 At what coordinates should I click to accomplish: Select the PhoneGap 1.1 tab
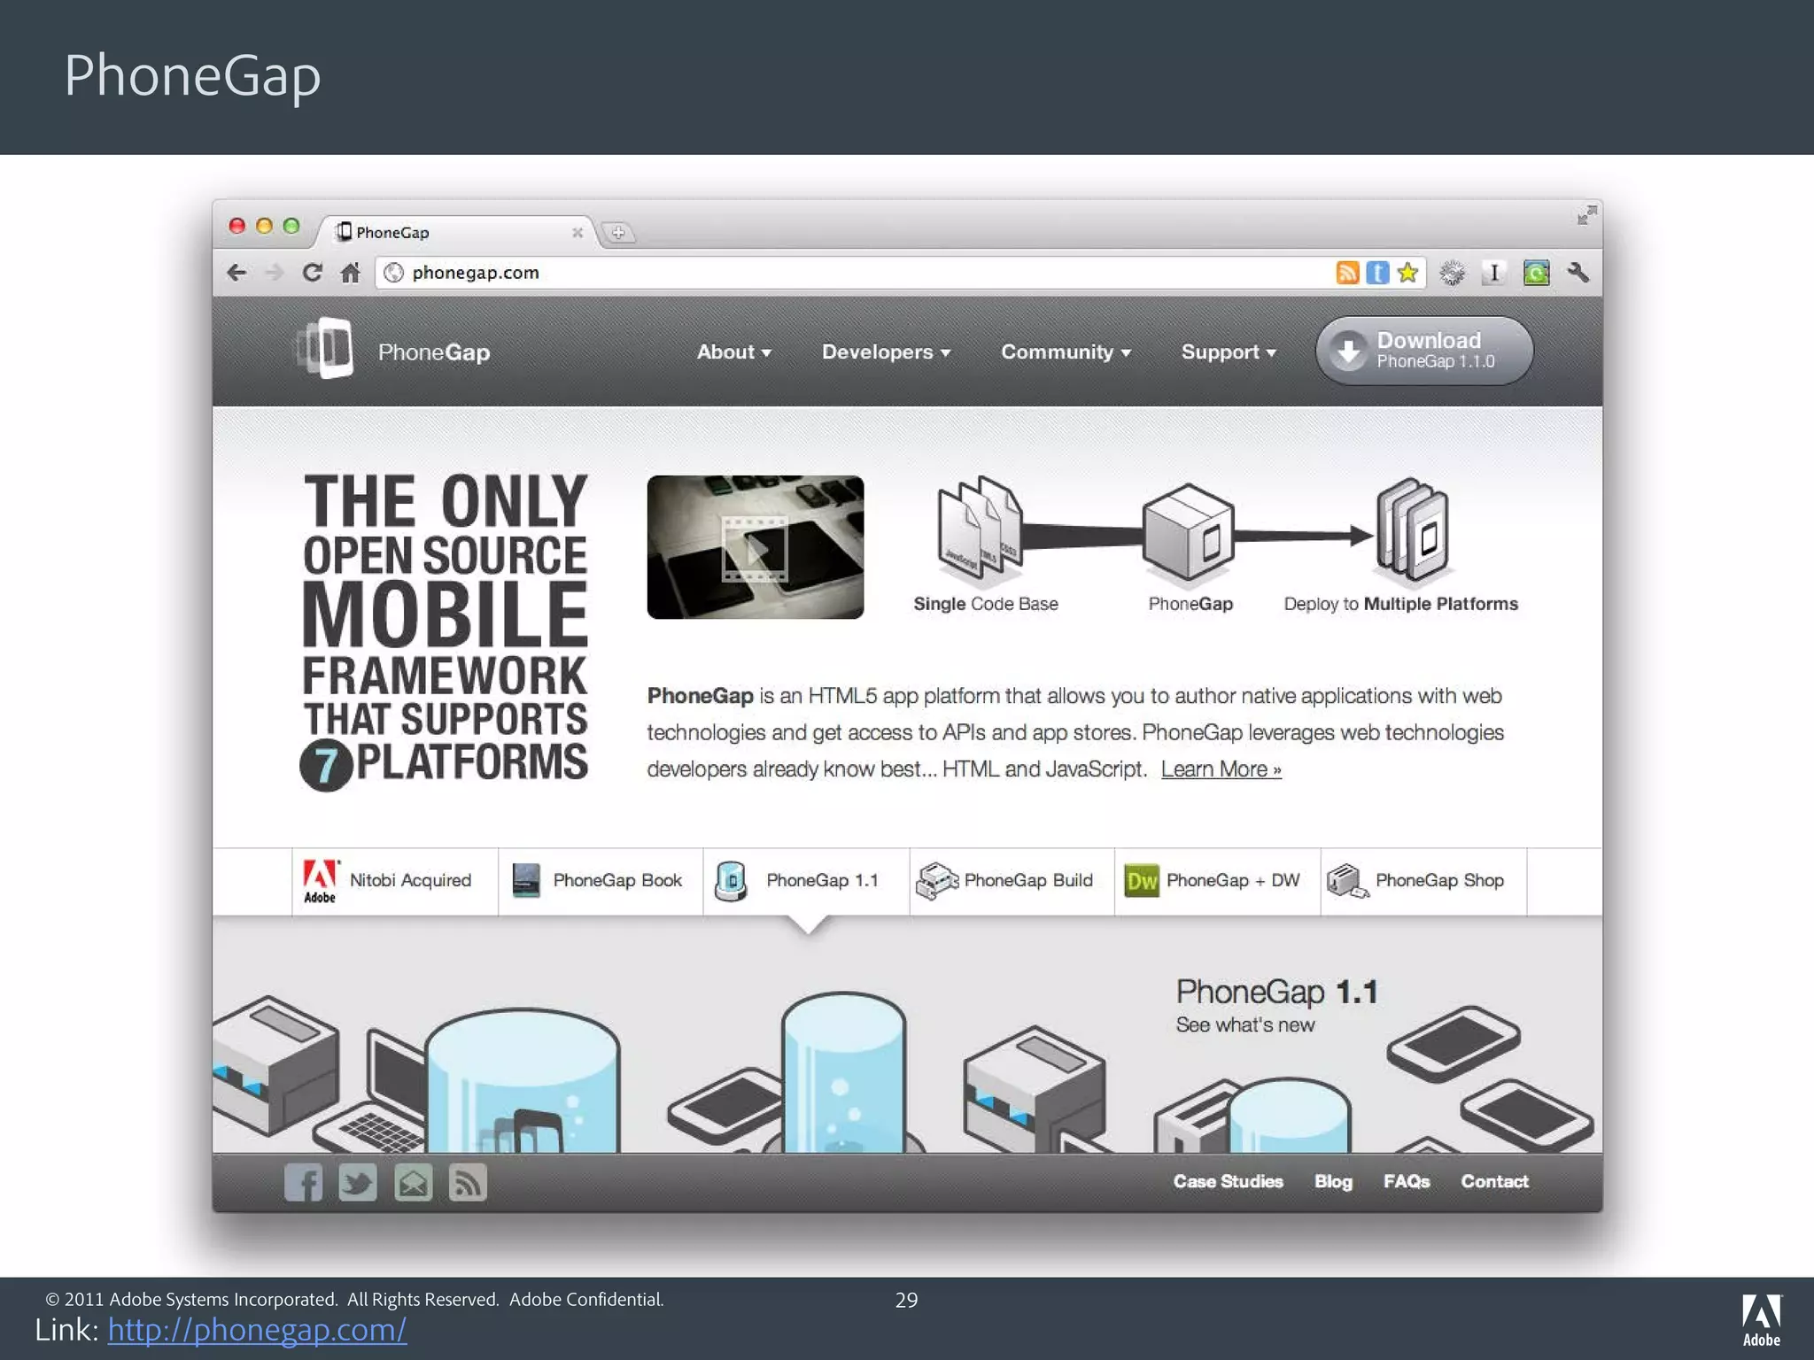[806, 881]
